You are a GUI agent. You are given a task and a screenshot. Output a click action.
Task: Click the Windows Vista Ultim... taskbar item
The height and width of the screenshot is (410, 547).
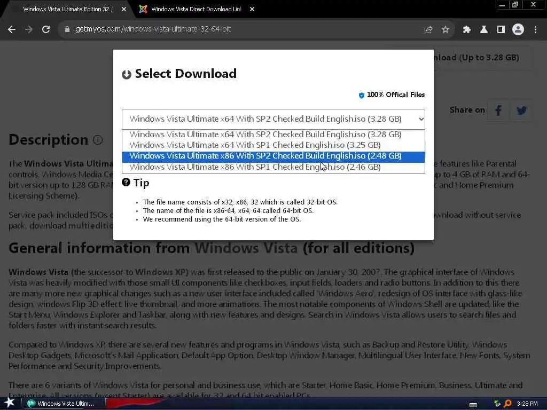point(64,404)
